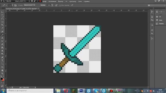Expand the status bar info arrow
This screenshot has width=166, height=93.
(35, 87)
